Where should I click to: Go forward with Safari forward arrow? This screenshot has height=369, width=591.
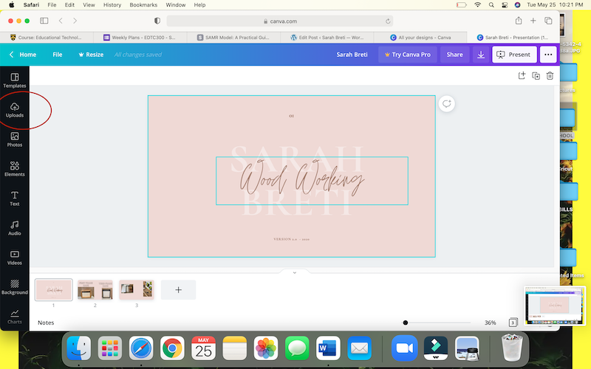point(75,21)
